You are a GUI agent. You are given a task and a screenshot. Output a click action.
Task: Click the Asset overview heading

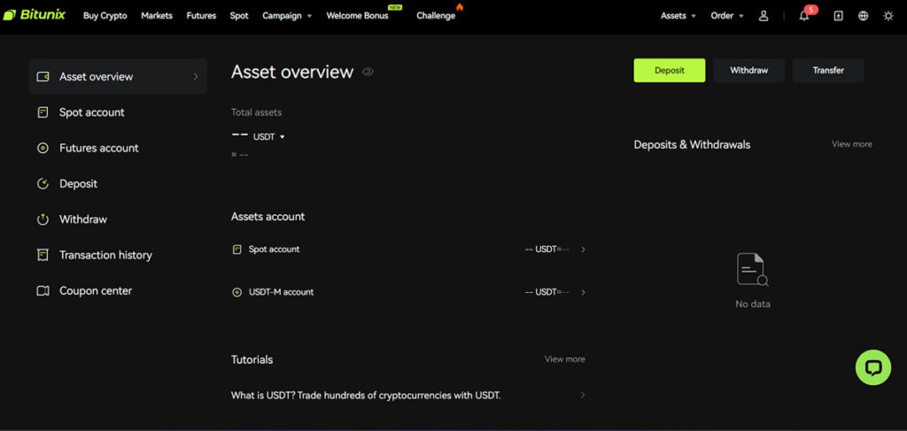click(x=292, y=72)
